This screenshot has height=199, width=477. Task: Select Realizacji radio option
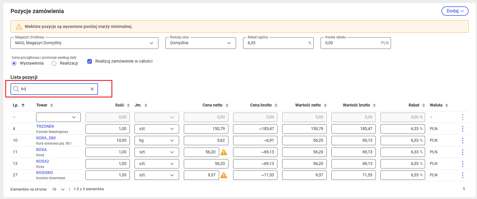tap(54, 63)
